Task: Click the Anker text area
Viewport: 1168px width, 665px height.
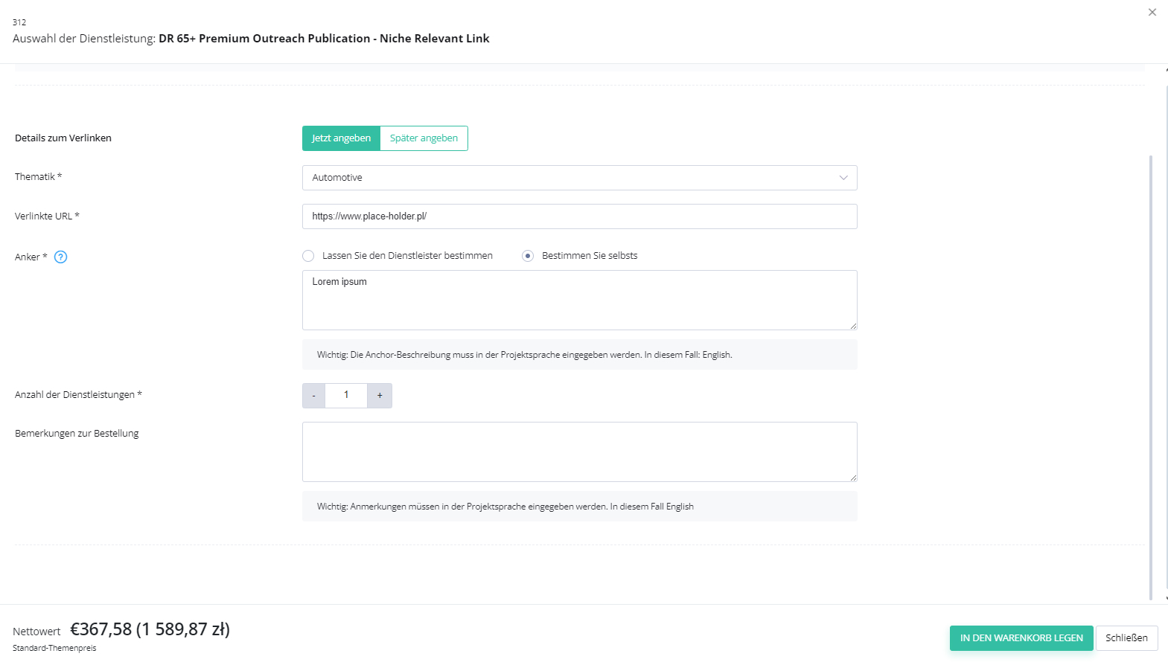Action: tap(579, 300)
